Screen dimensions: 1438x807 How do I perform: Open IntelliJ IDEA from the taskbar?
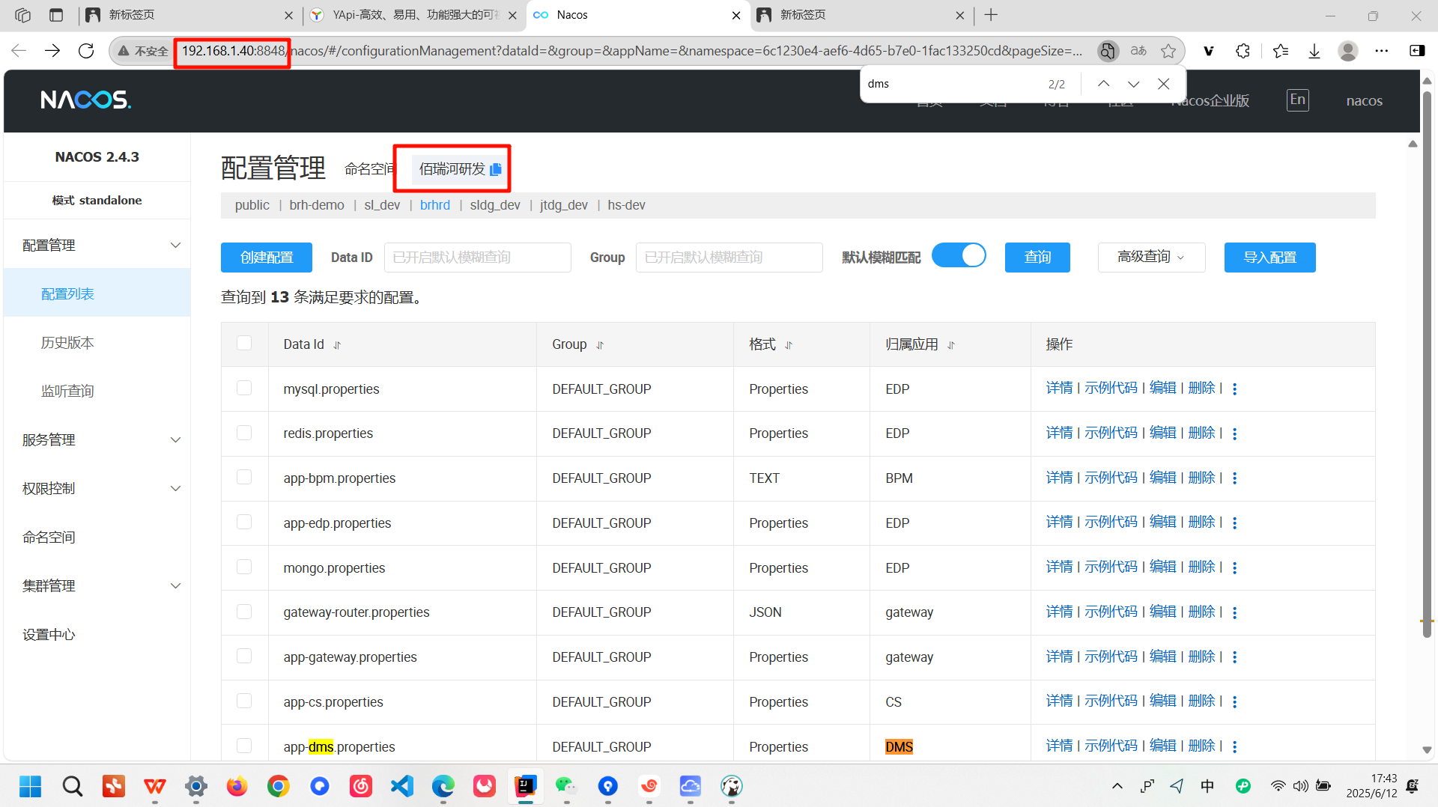coord(526,786)
